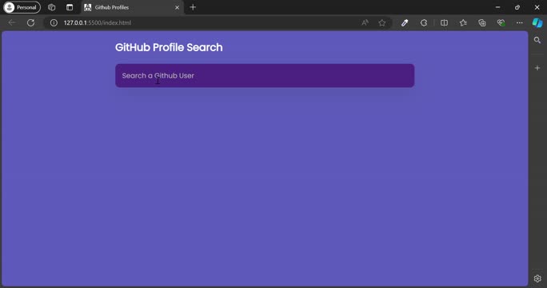Toggle Split screen view icon

pyautogui.click(x=444, y=22)
